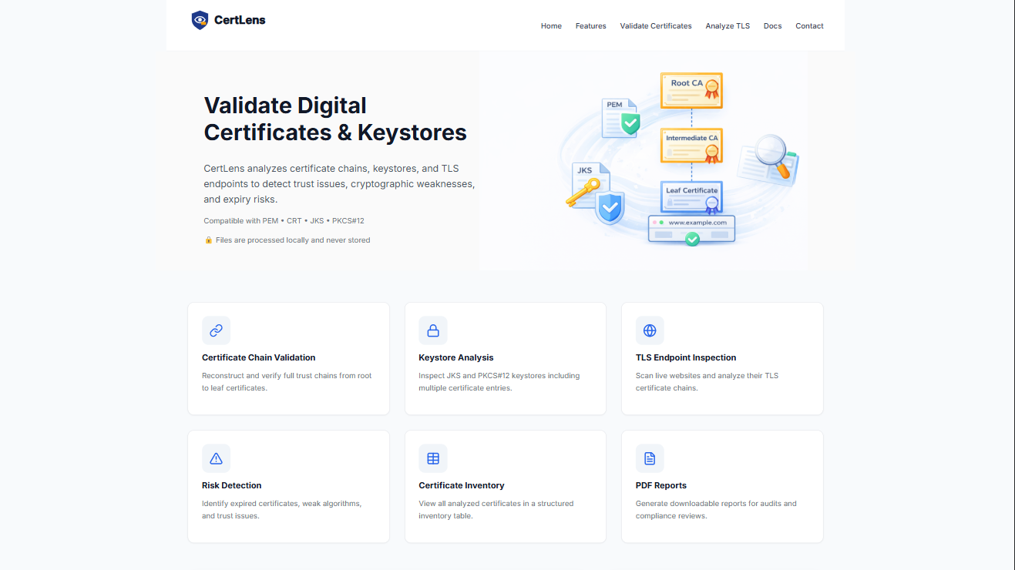Open the Docs nav item
The image size is (1015, 570).
pyautogui.click(x=773, y=26)
